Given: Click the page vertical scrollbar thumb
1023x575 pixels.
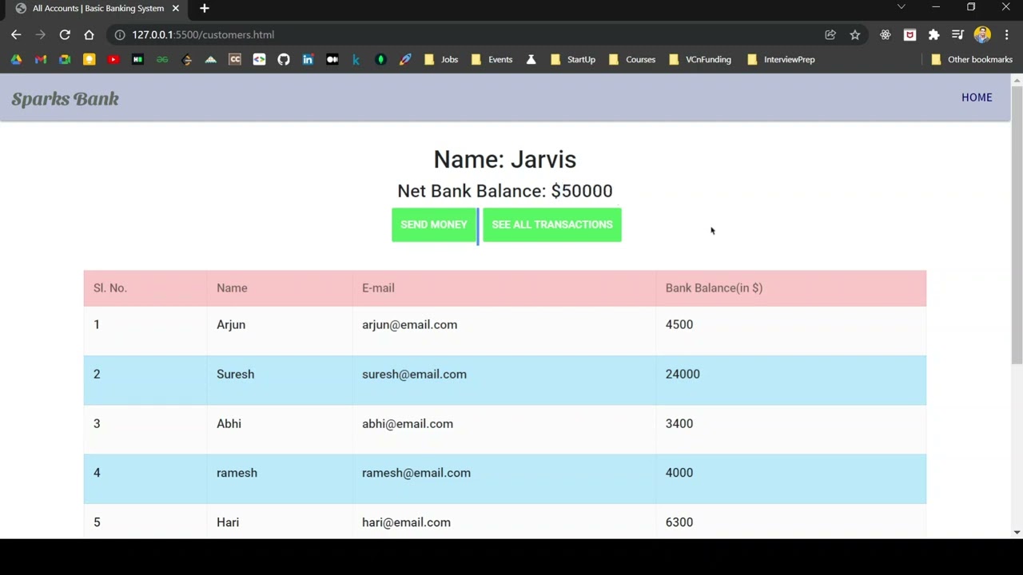Looking at the screenshot, I should [1017, 224].
